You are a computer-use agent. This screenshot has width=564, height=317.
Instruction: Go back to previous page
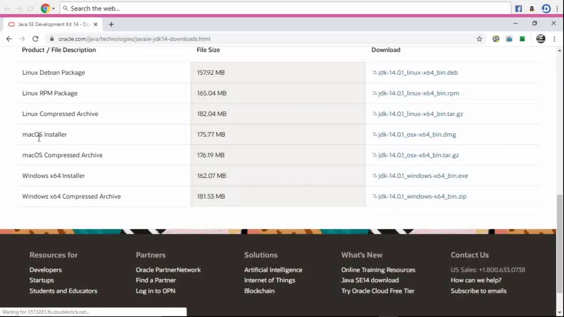click(x=9, y=39)
